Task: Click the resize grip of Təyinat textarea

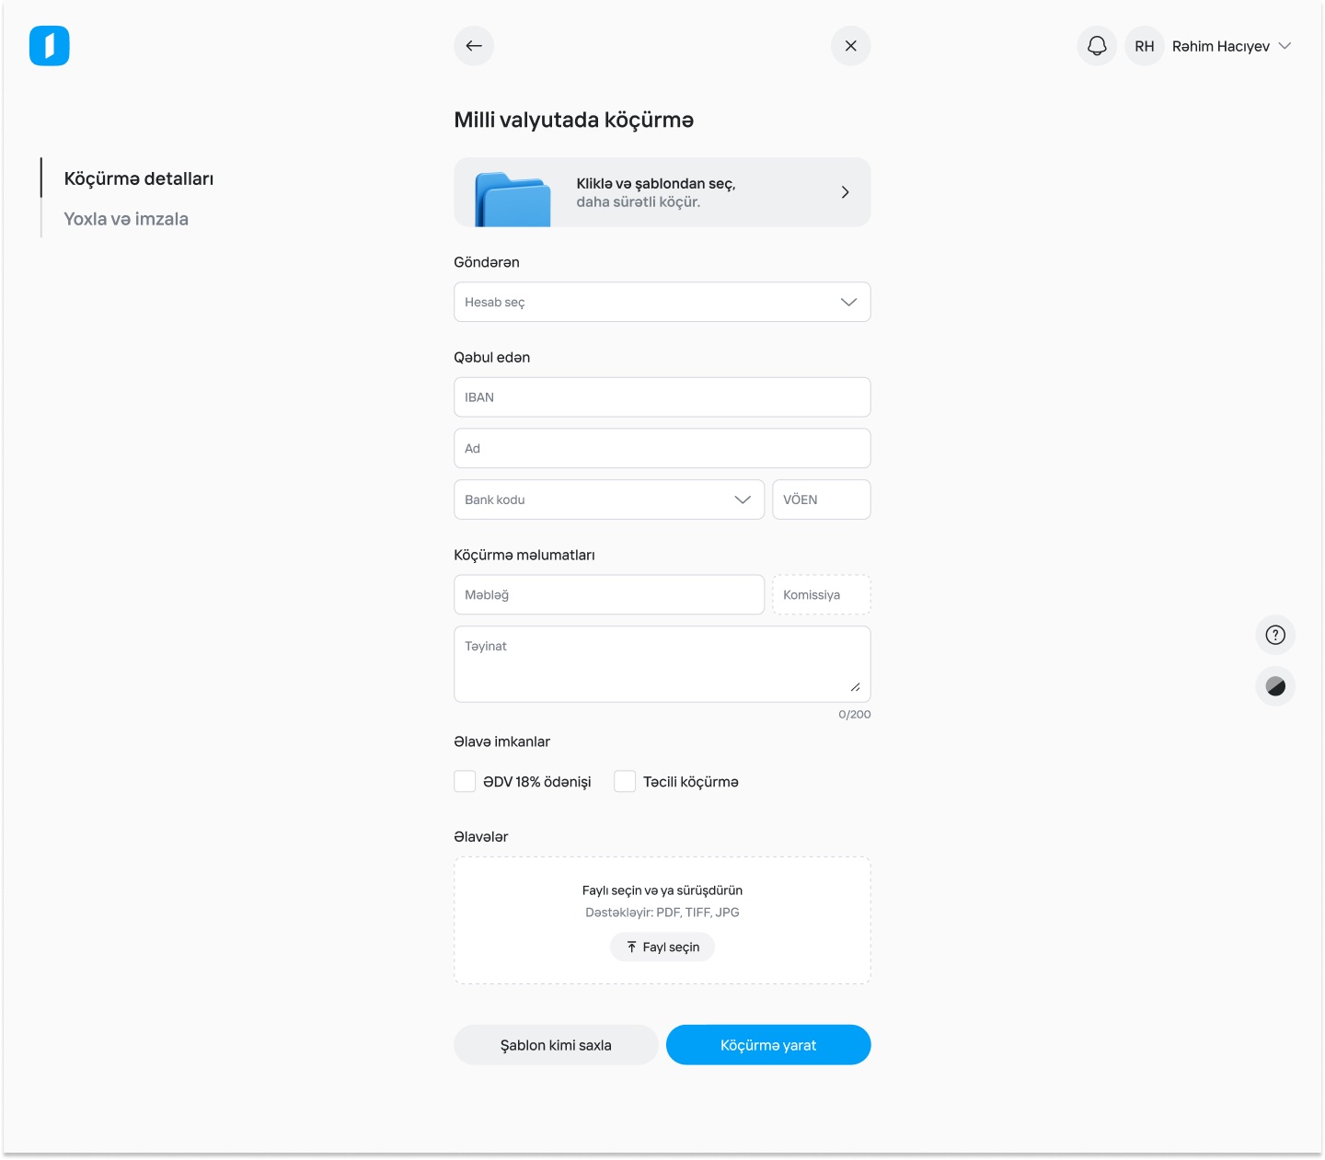Action: click(x=856, y=687)
